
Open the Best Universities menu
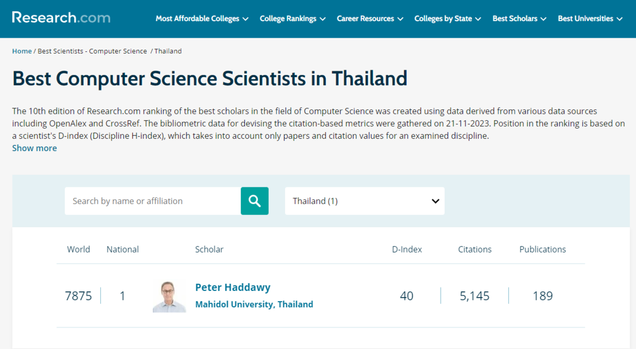pos(590,18)
